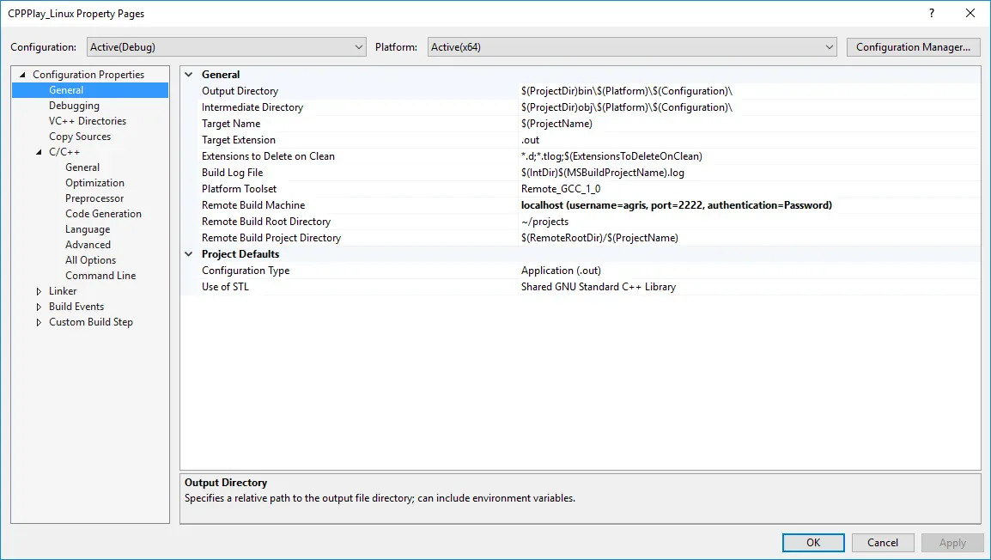Select General under Configuration Properties
Image resolution: width=991 pixels, height=560 pixels.
click(66, 89)
